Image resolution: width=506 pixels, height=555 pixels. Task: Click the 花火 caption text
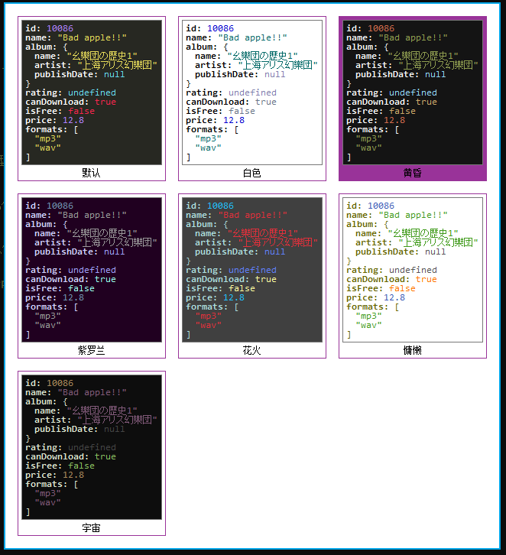pos(252,351)
